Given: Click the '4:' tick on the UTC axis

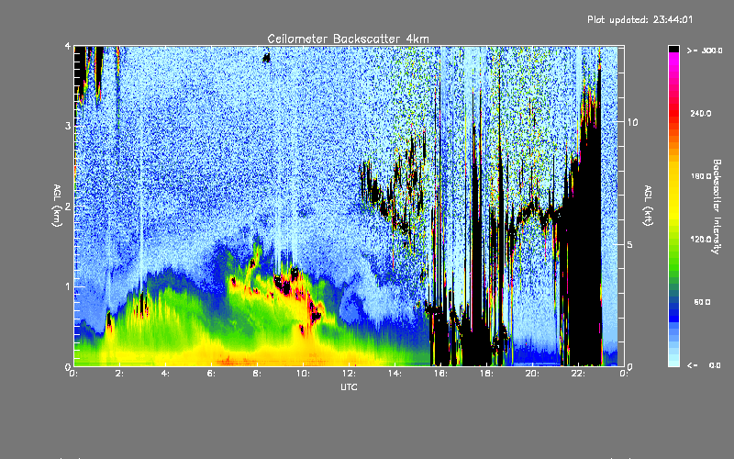Looking at the screenshot, I should (165, 374).
